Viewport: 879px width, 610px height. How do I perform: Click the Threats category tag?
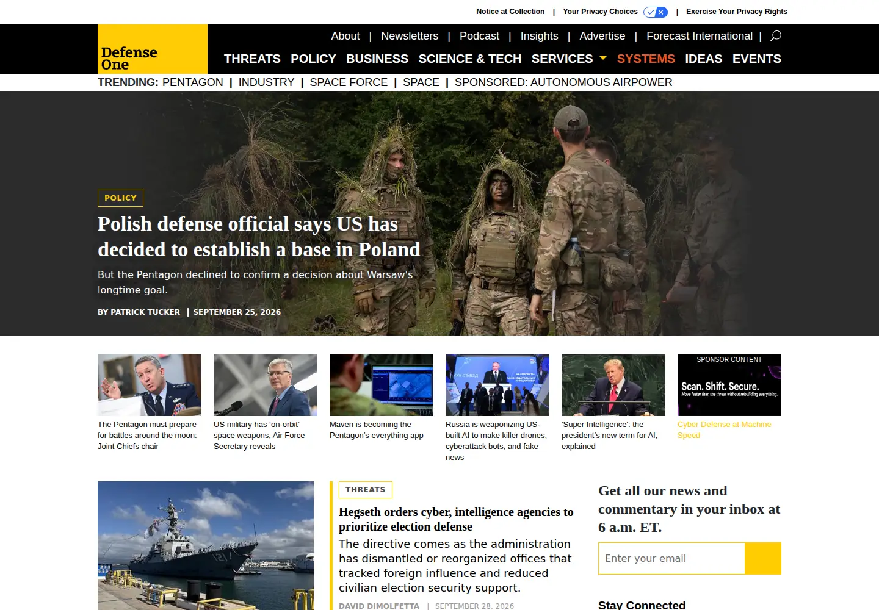tap(365, 490)
